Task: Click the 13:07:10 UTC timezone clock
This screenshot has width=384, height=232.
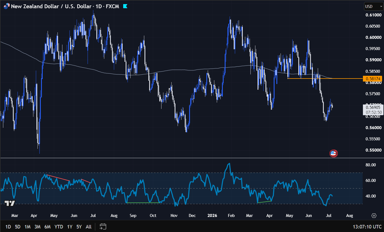Action: coord(367,227)
